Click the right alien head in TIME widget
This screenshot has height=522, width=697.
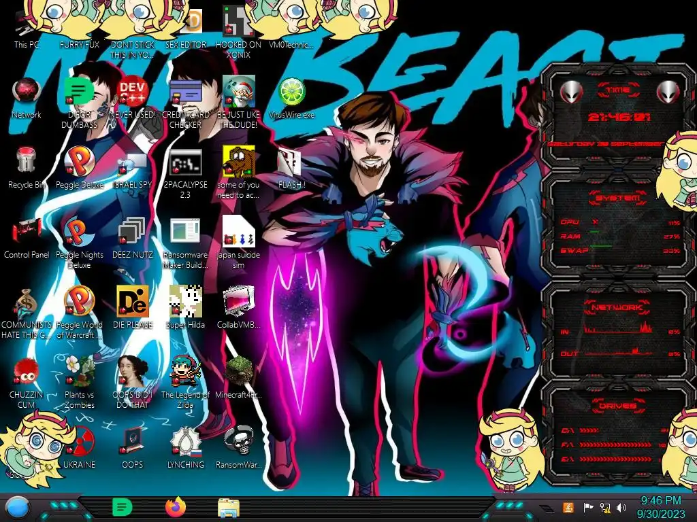point(668,92)
